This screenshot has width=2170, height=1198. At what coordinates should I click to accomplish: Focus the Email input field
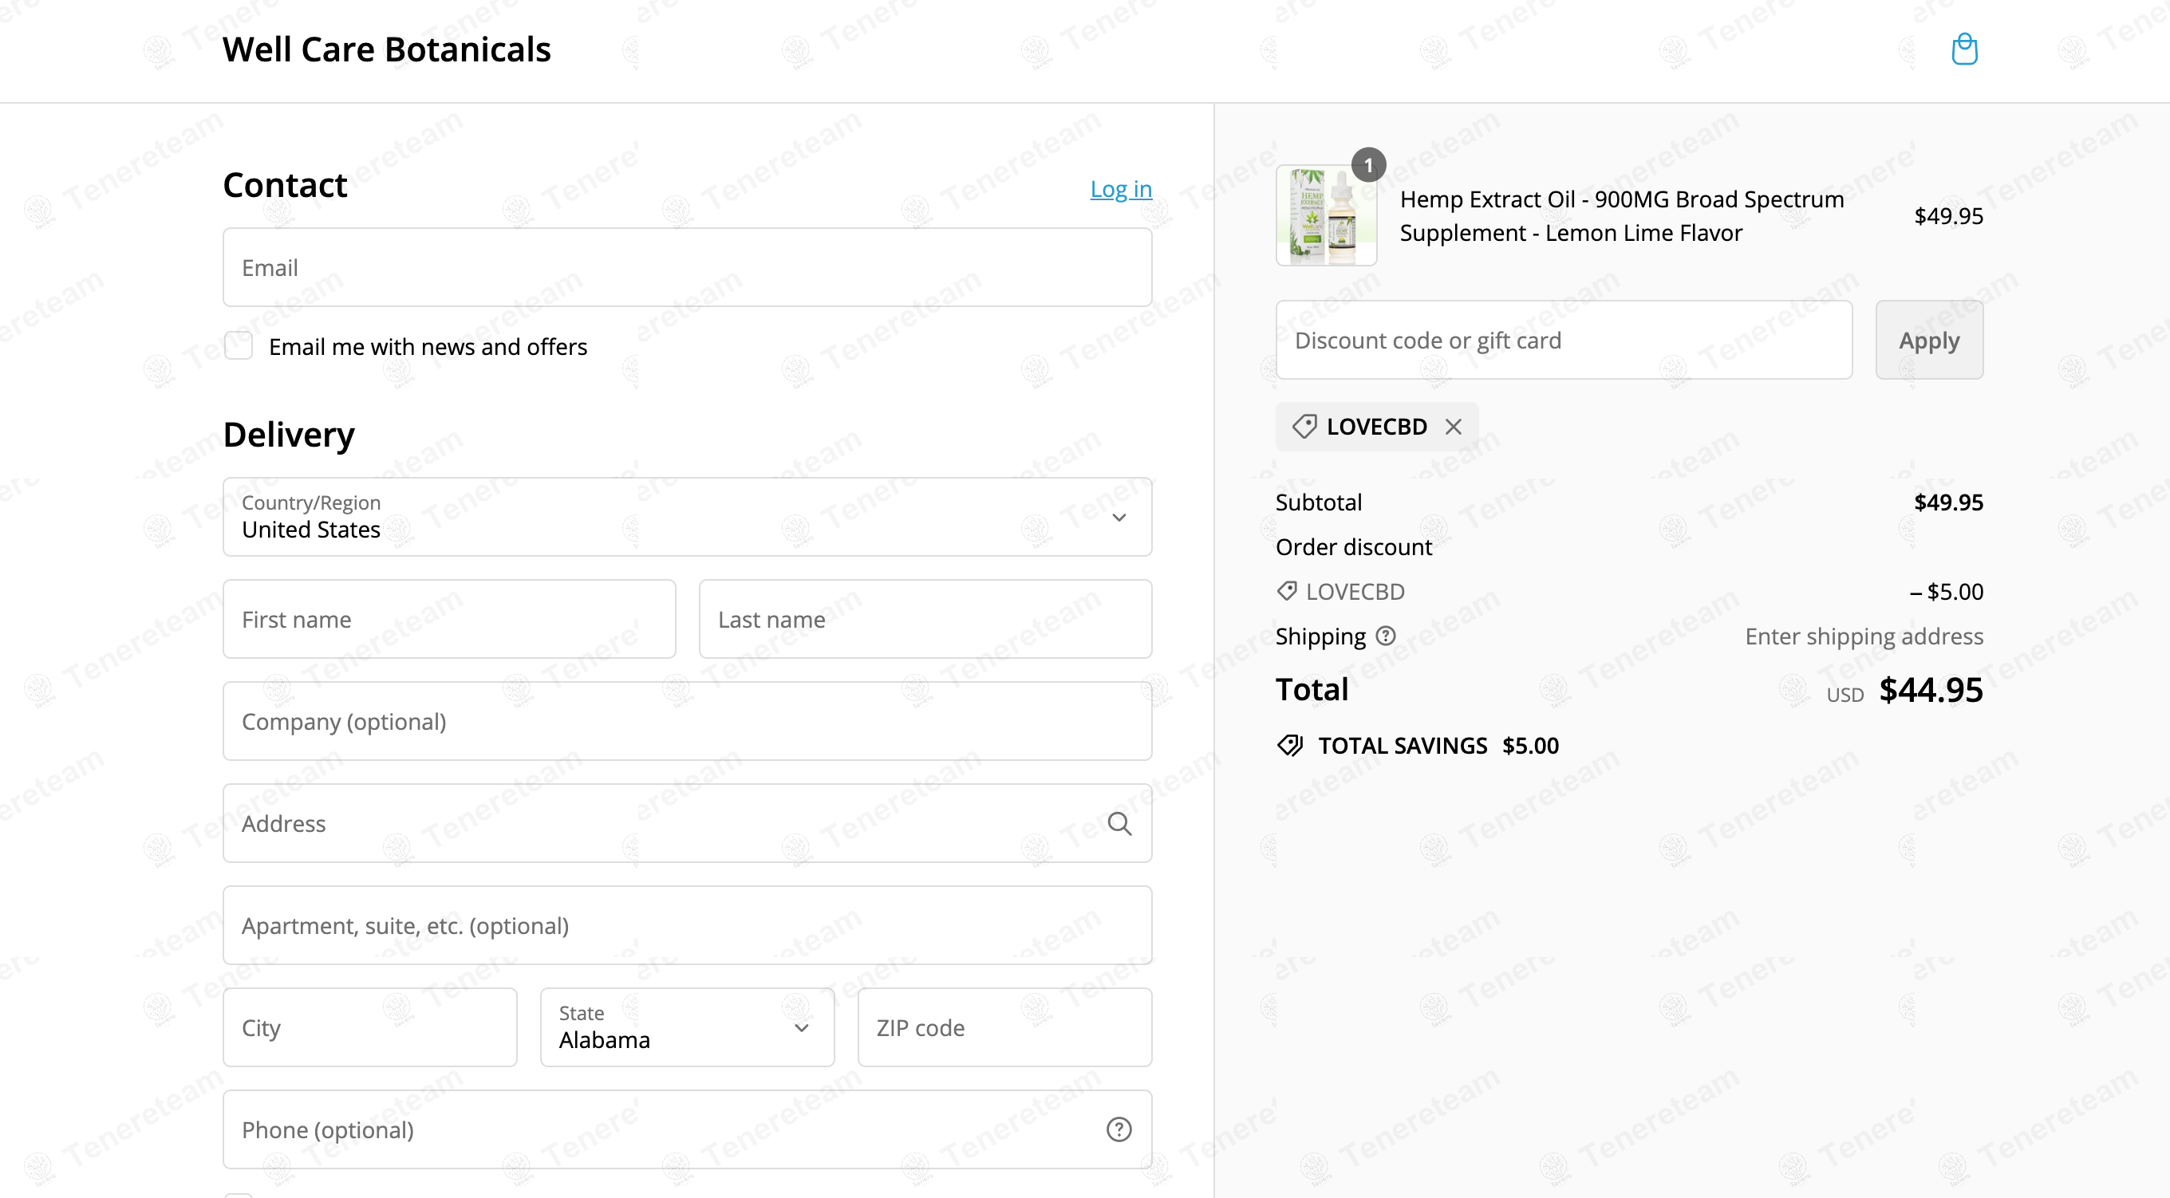point(687,268)
